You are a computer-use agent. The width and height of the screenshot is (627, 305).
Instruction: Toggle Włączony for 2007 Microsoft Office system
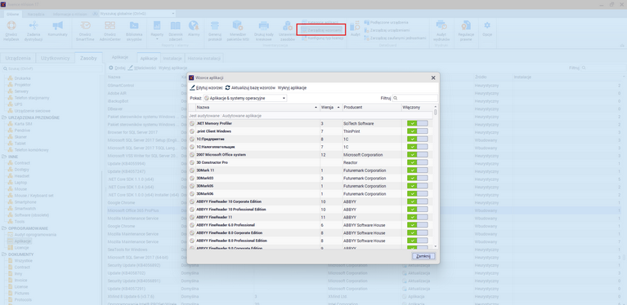418,155
